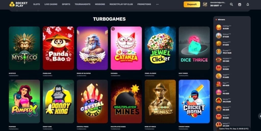Open the gift box rewards icon
261x131 pixels.
(x=240, y=5)
